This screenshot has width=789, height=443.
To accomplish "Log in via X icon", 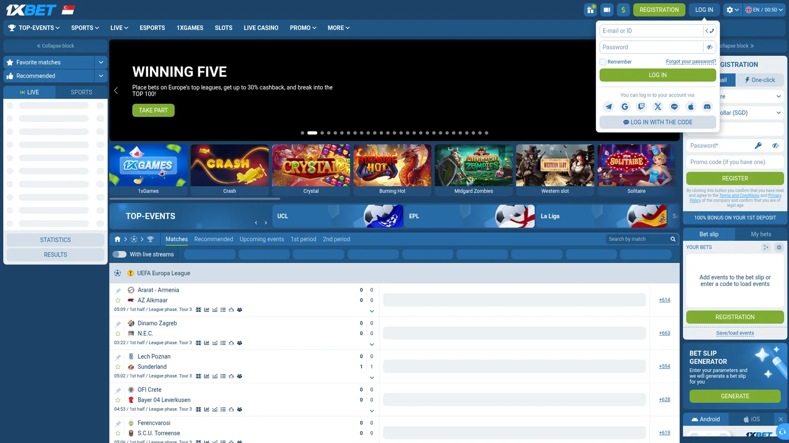I will [x=657, y=107].
